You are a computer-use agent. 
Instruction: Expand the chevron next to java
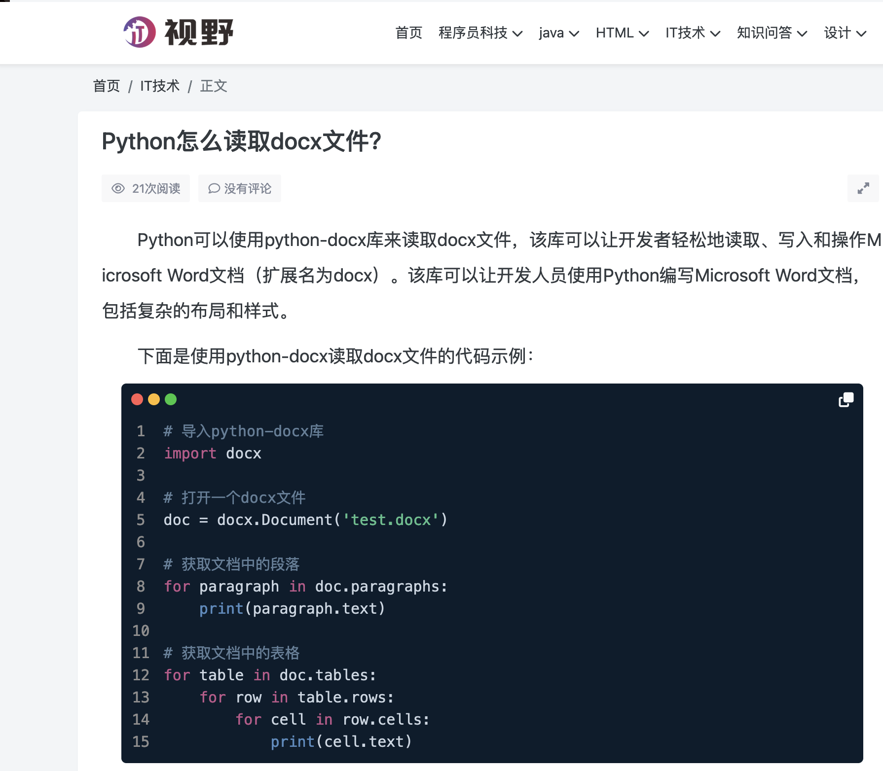[x=574, y=34]
